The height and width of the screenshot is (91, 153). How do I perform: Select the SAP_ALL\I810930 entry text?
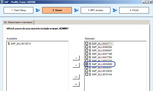tap(102, 71)
